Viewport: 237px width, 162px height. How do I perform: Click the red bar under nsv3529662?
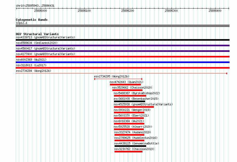(127, 90)
